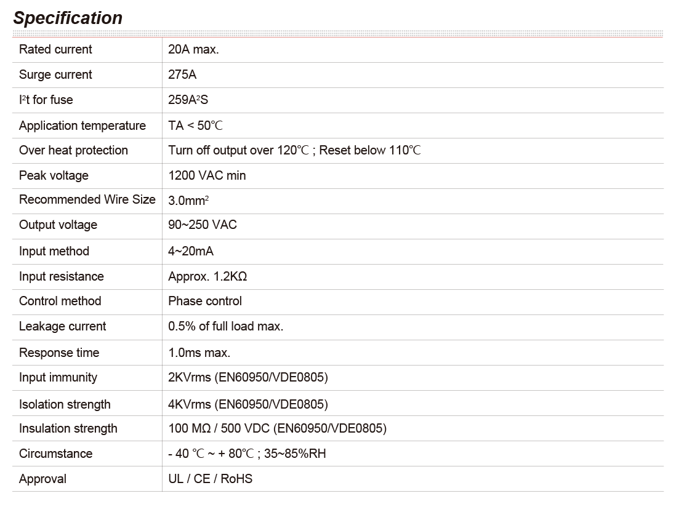Click the 20A max. value

coord(193,49)
